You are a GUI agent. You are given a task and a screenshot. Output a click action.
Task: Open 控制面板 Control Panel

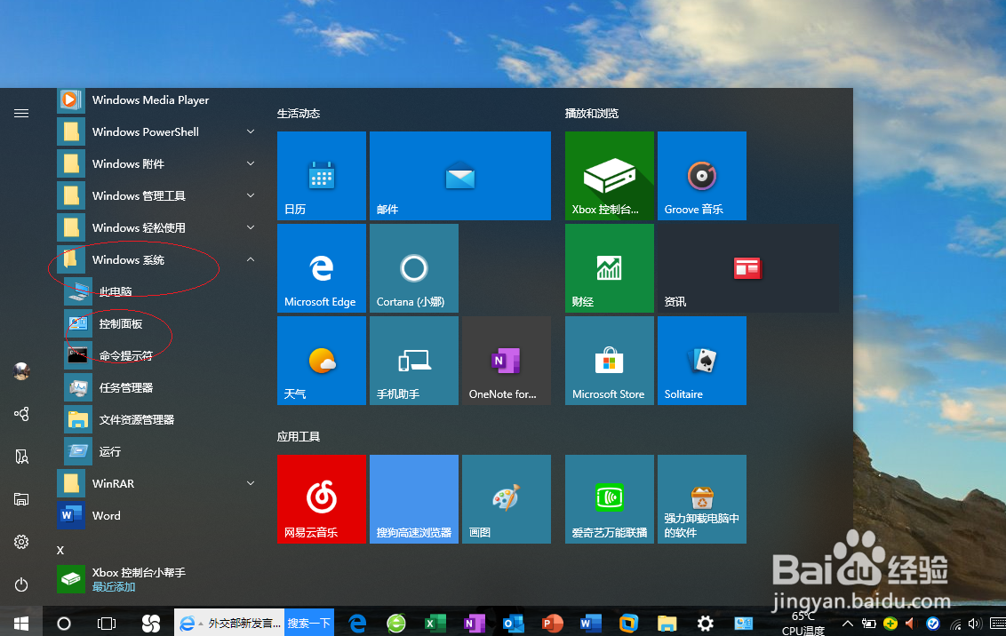pyautogui.click(x=162, y=323)
